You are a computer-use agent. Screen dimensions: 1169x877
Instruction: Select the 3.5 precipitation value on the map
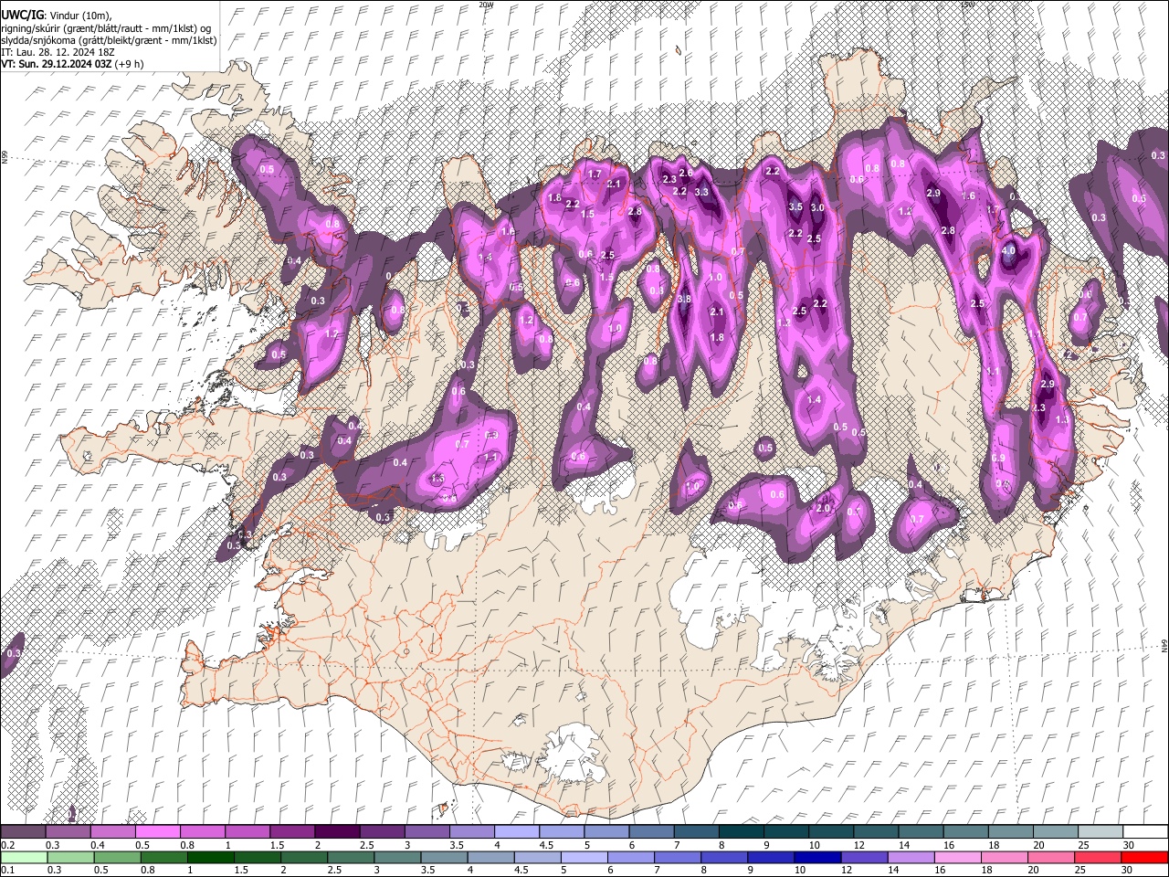[795, 207]
